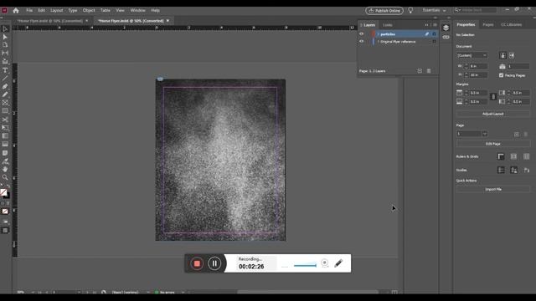Image resolution: width=536 pixels, height=301 pixels.
Task: Select the Note tool
Action: coord(5,152)
